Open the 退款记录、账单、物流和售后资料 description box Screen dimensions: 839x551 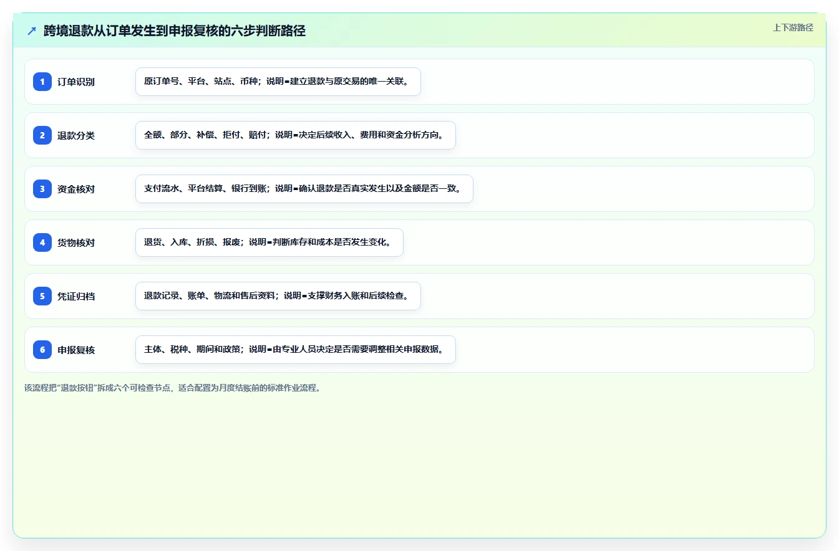coord(278,296)
